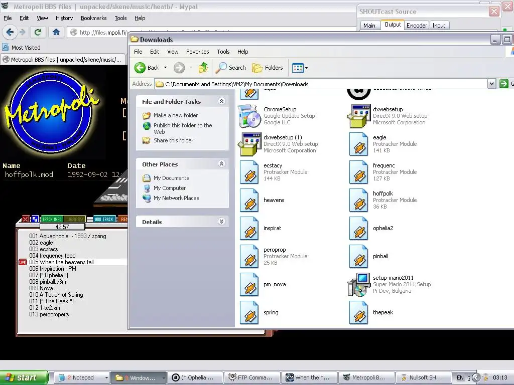Open My Network Places link
Image resolution: width=514 pixels, height=385 pixels.
(x=176, y=198)
